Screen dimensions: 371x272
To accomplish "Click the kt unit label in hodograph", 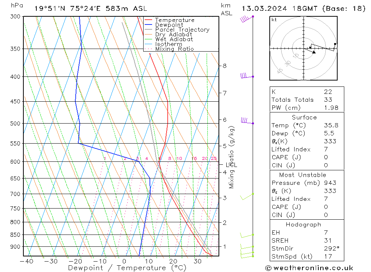I will pyautogui.click(x=274, y=20).
